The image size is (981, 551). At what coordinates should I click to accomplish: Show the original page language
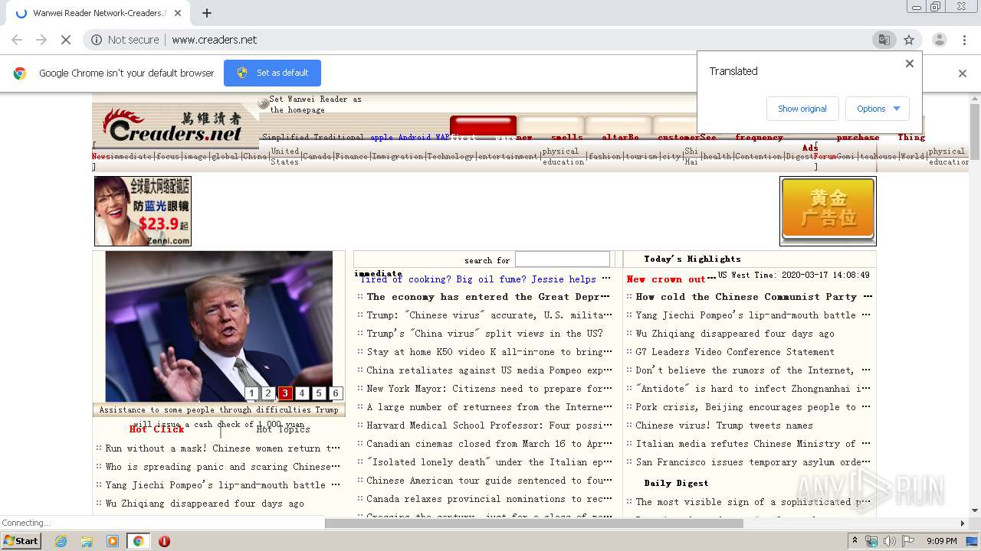point(802,109)
